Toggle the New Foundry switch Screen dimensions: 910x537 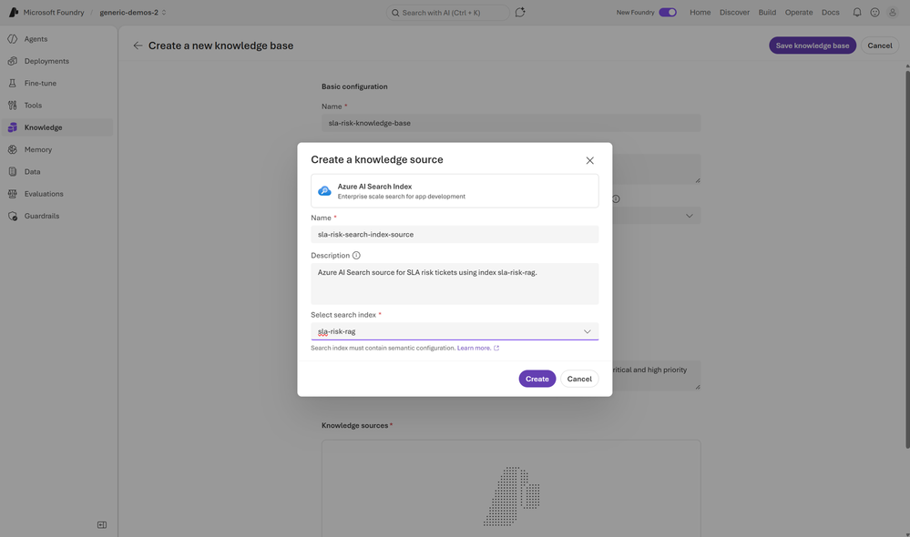point(668,12)
